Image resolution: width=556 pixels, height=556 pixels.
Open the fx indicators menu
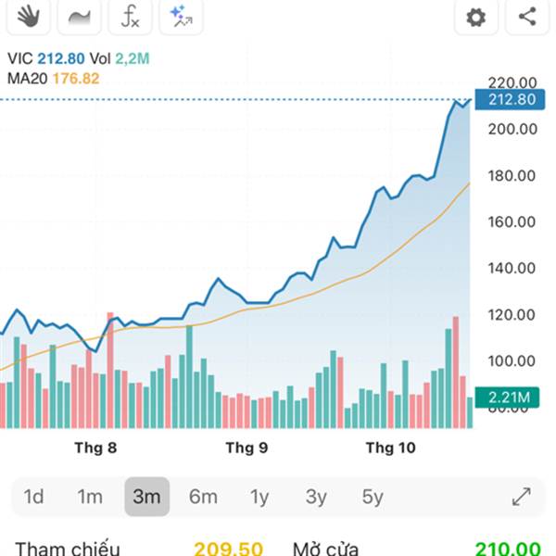(131, 16)
